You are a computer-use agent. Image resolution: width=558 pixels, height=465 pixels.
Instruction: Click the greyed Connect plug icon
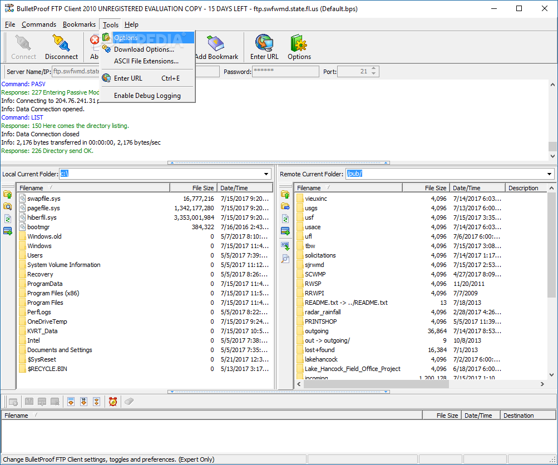pyautogui.click(x=23, y=47)
